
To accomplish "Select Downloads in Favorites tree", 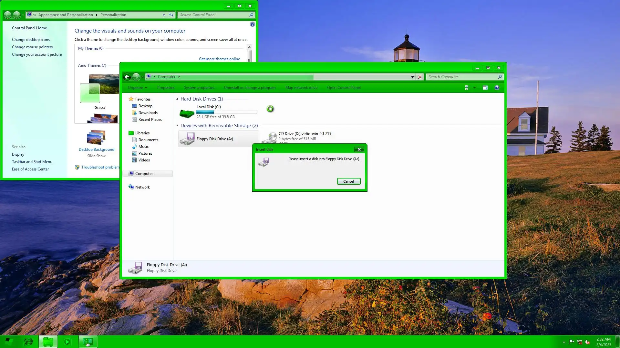I will 148,113.
